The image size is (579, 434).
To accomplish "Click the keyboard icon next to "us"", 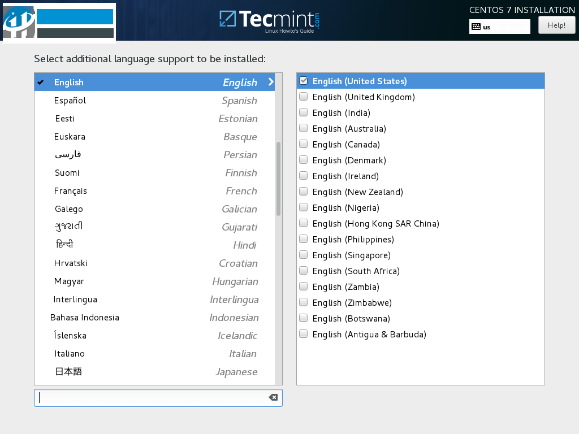I will point(476,26).
